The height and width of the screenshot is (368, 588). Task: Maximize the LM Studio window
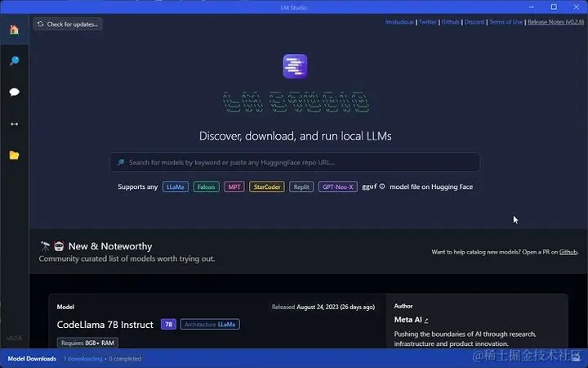click(x=554, y=7)
